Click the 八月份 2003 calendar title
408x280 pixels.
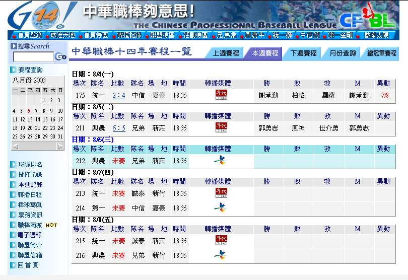pos(29,80)
